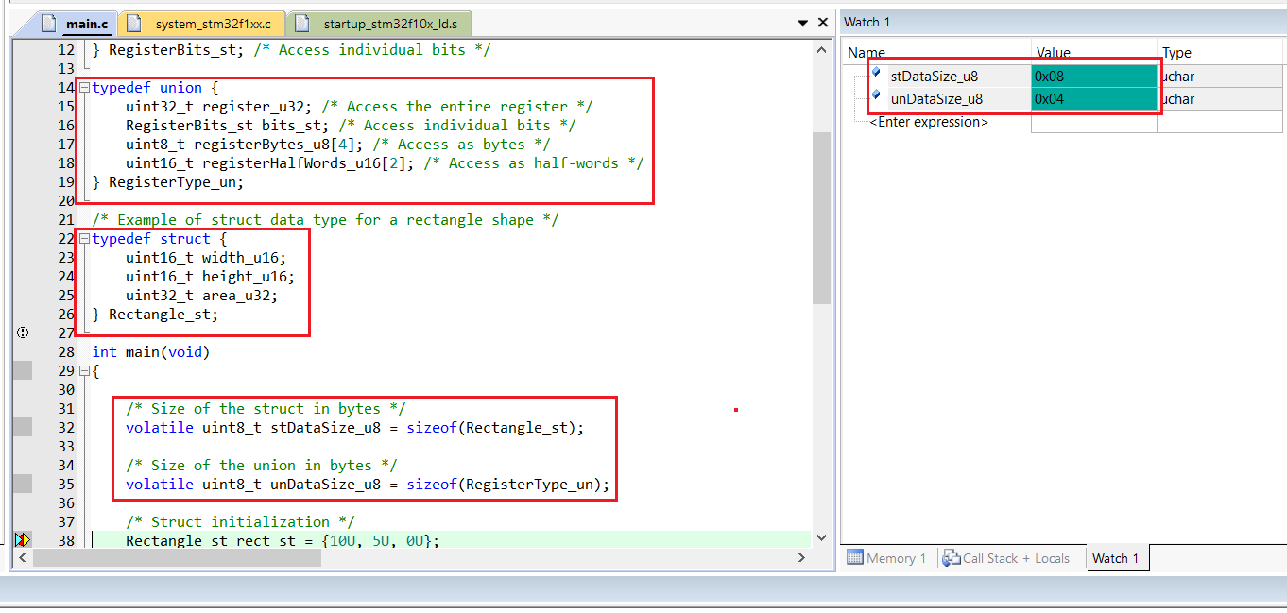Click the main.c tab file icon
Screen dimensions: 1287x613
coord(49,23)
